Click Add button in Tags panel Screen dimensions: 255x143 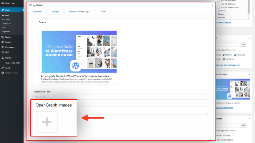(x=243, y=45)
